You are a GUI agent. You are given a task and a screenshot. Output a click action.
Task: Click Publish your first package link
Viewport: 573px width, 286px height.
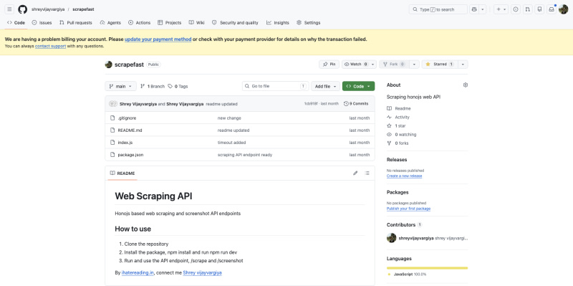point(408,209)
